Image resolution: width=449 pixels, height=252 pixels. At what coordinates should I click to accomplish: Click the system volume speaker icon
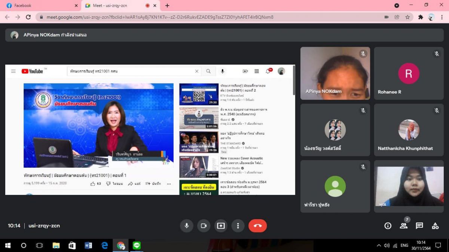[387, 245]
